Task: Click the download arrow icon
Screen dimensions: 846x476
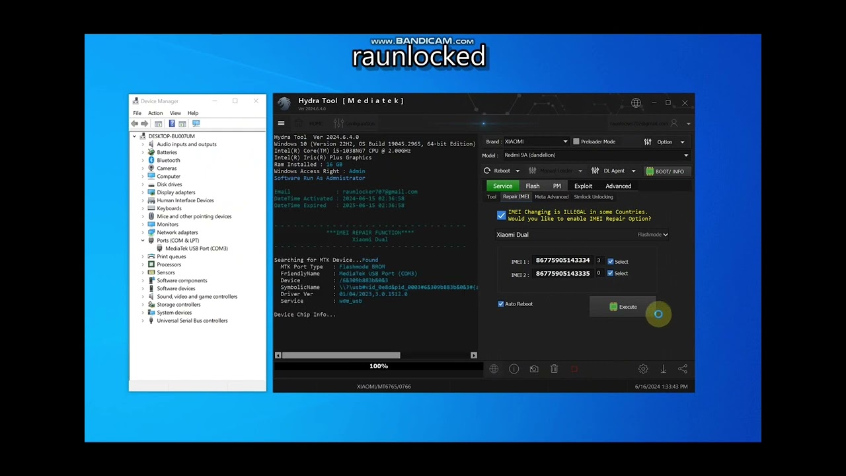Action: [663, 369]
